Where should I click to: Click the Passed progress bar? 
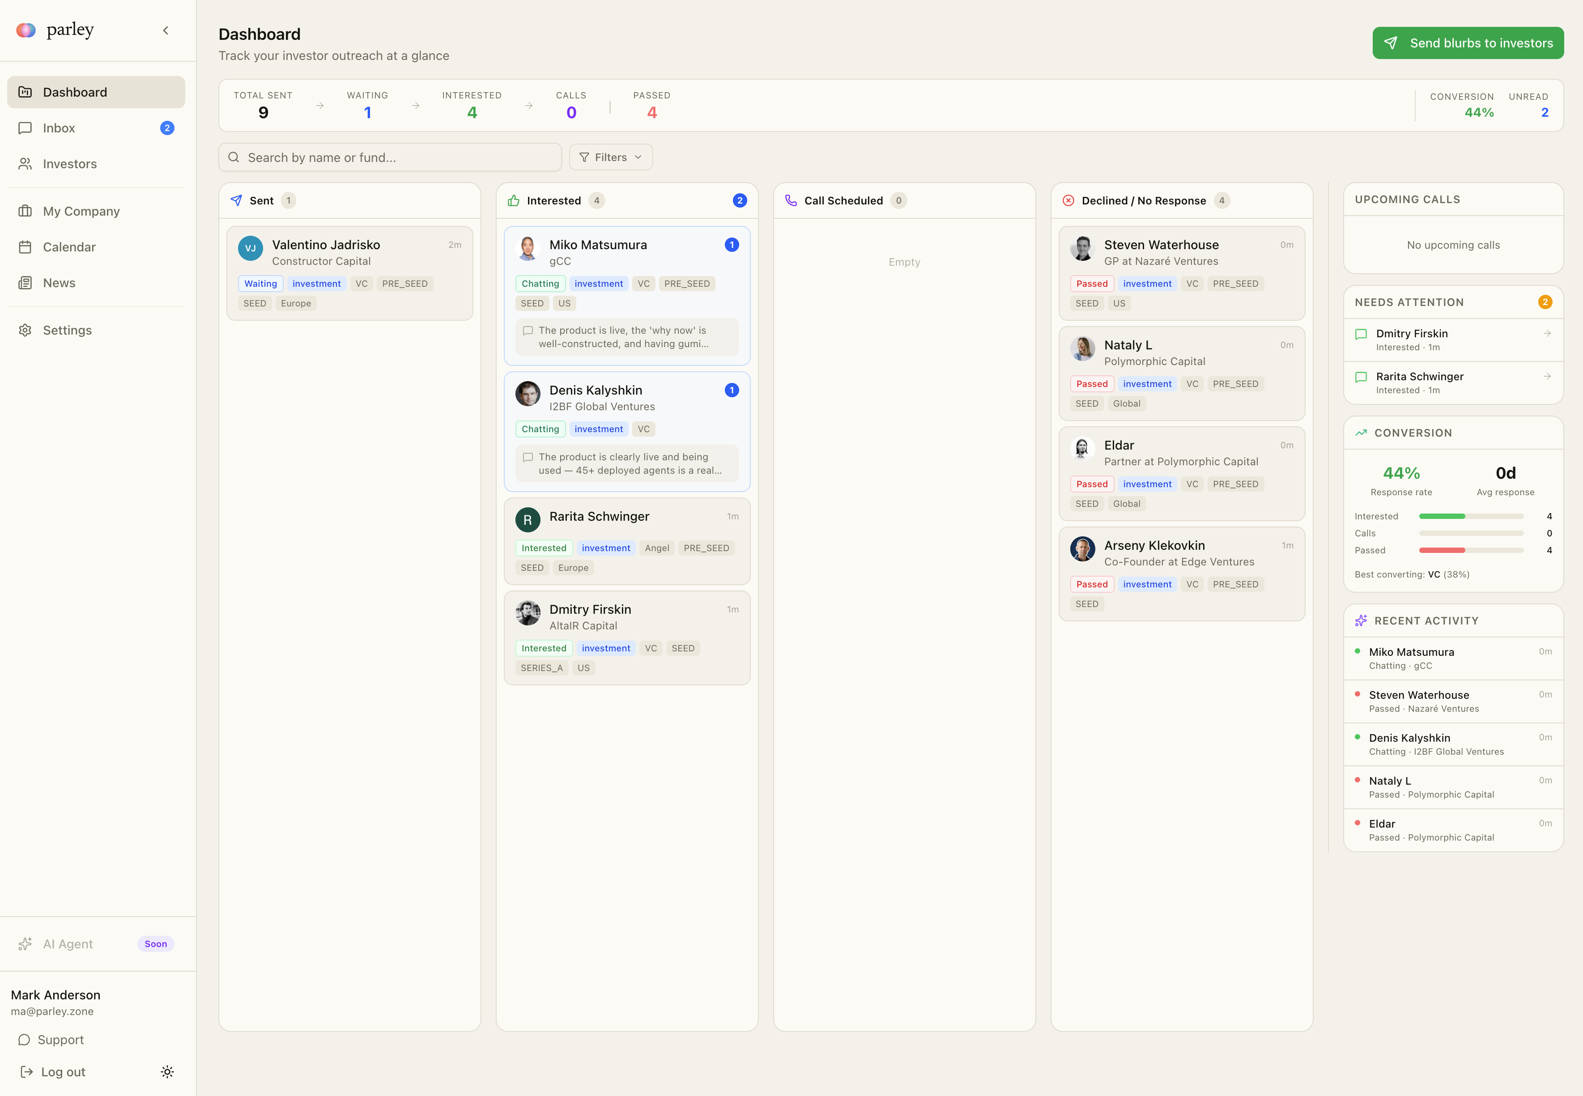pyautogui.click(x=1471, y=551)
